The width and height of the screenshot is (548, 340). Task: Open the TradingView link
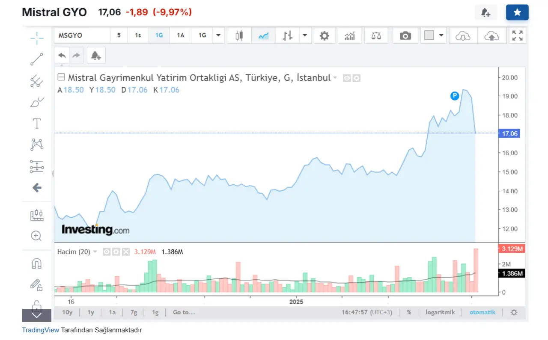point(40,330)
